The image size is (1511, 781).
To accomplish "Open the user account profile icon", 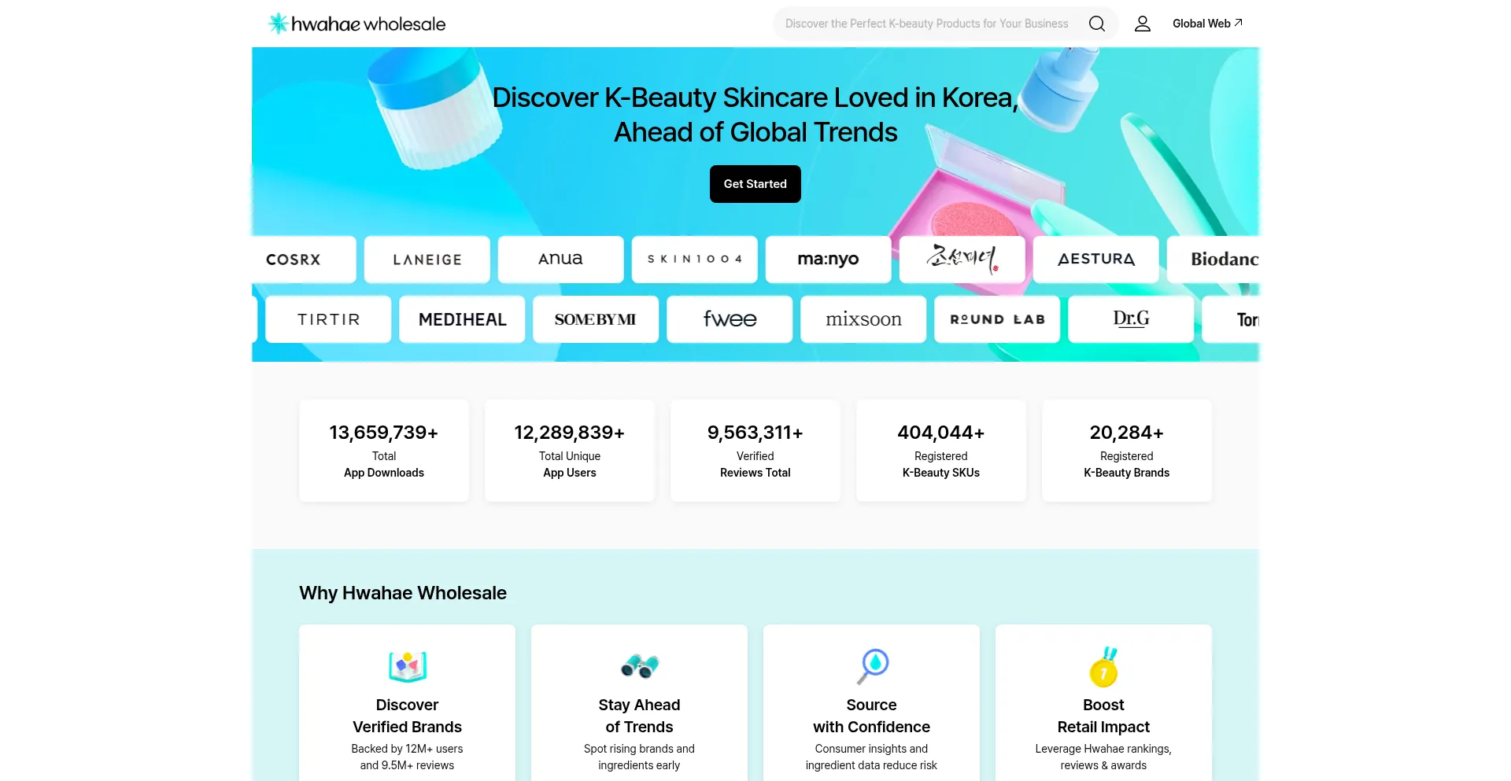I will point(1142,24).
